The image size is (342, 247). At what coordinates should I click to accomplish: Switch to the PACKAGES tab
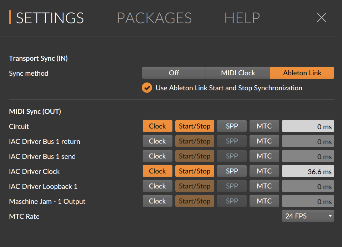pyautogui.click(x=154, y=18)
